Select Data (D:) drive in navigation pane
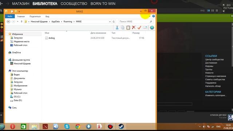 point(18,100)
